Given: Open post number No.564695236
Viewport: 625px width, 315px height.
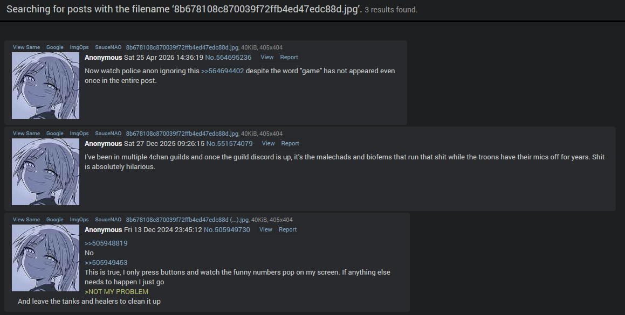Looking at the screenshot, I should pos(229,57).
